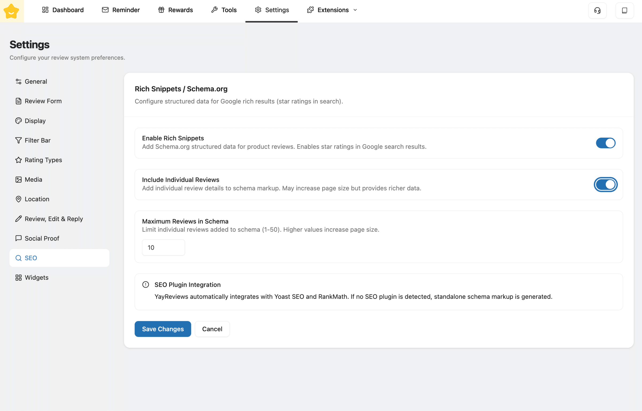642x411 pixels.
Task: Open the Rewards tab
Action: [175, 10]
